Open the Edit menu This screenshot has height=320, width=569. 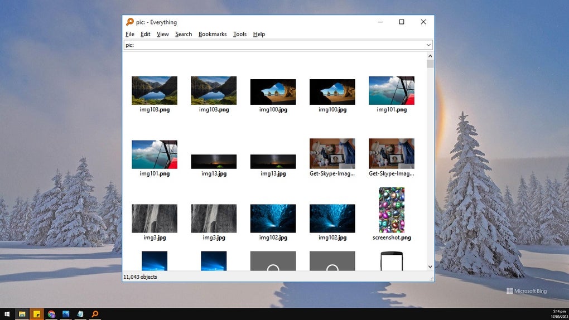coord(146,34)
